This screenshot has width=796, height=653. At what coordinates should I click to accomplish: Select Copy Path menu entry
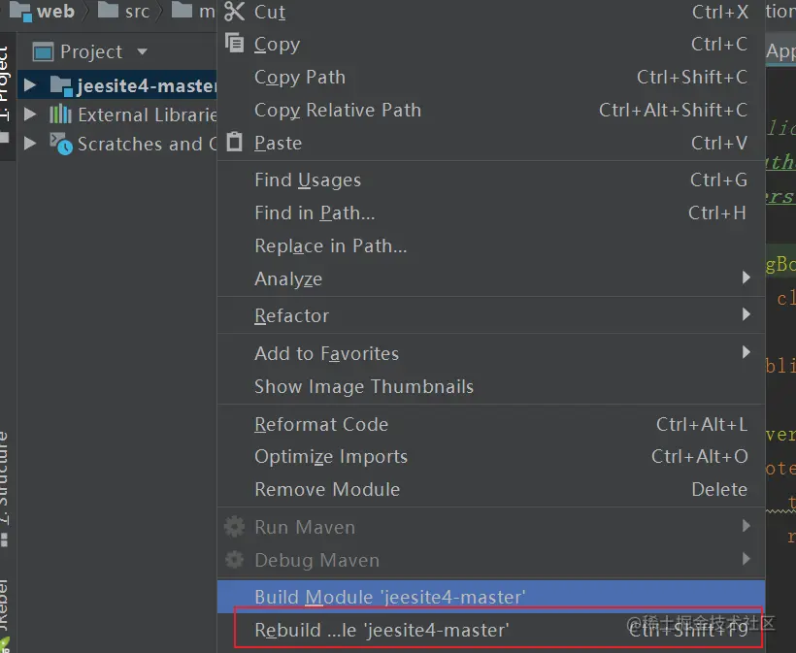491,77
